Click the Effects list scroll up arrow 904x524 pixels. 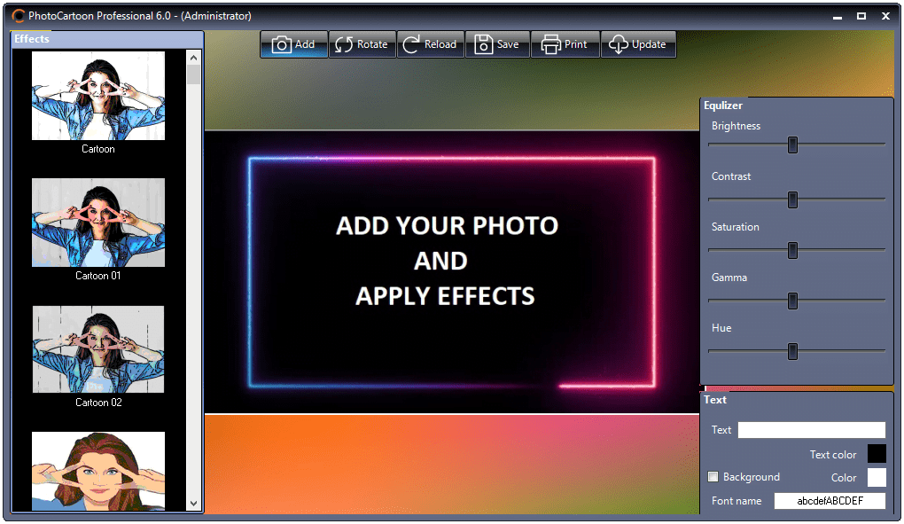click(x=194, y=57)
